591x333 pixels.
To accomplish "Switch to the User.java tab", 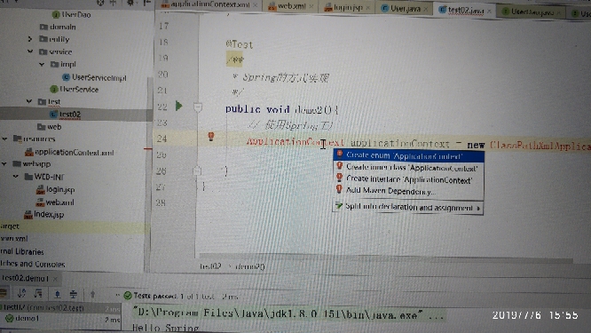I will coord(404,9).
